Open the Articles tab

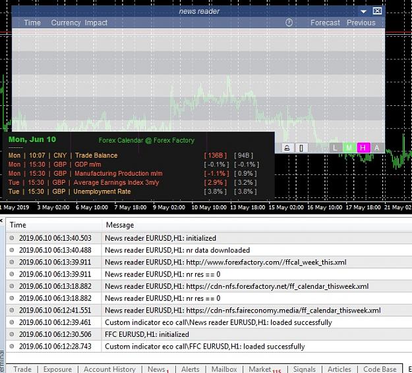point(339,369)
